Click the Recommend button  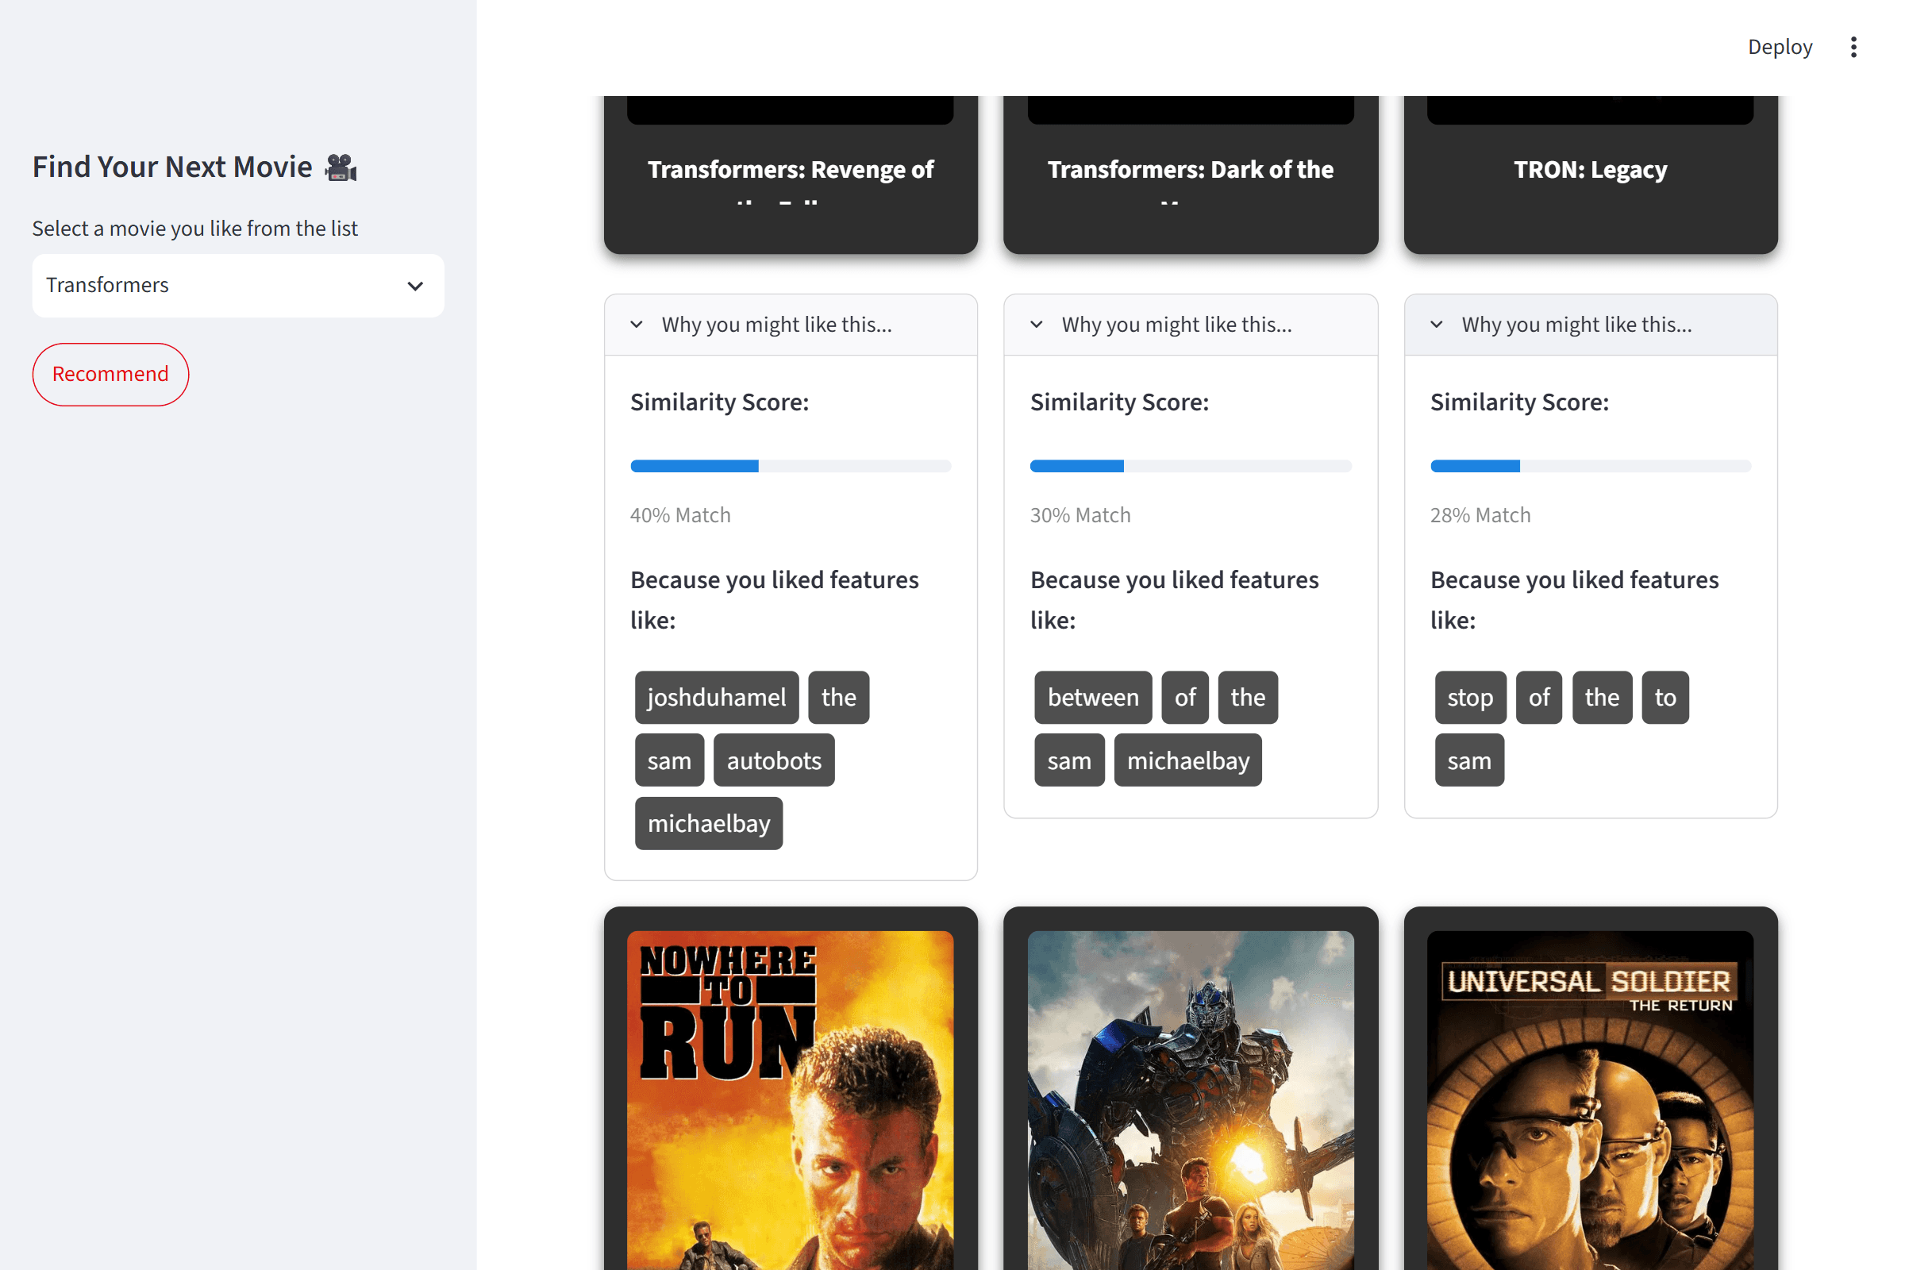pos(110,374)
